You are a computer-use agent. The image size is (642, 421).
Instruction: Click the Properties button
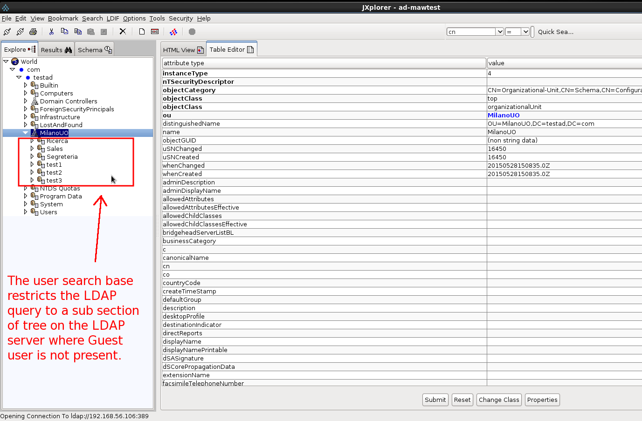click(542, 400)
